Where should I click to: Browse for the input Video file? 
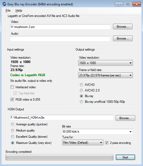click(x=123, y=26)
